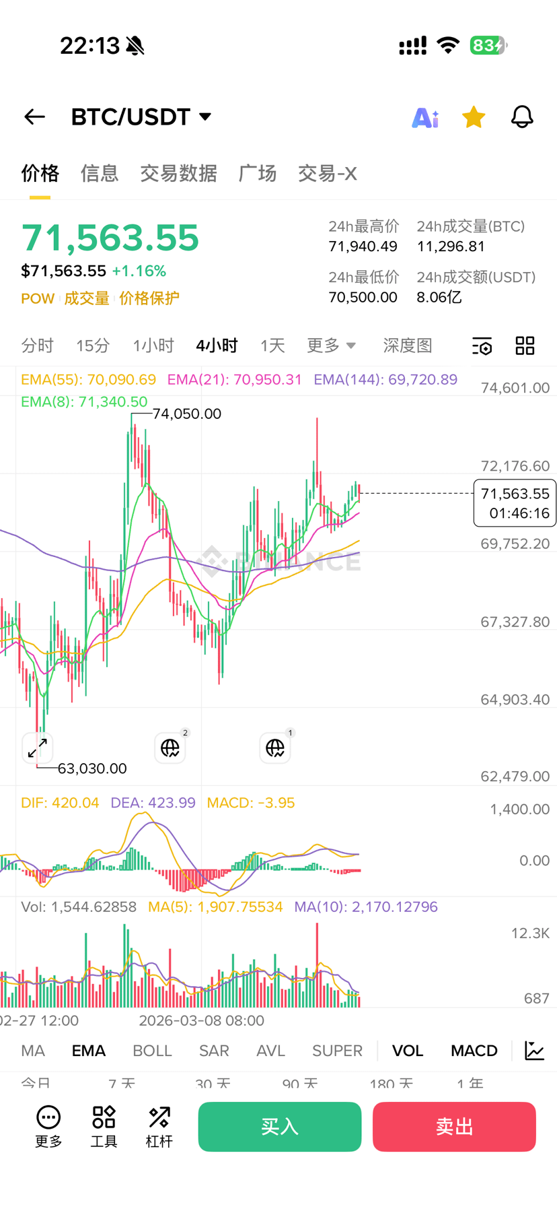Select the 1天 chart interval
The image size is (557, 1213).
(272, 346)
